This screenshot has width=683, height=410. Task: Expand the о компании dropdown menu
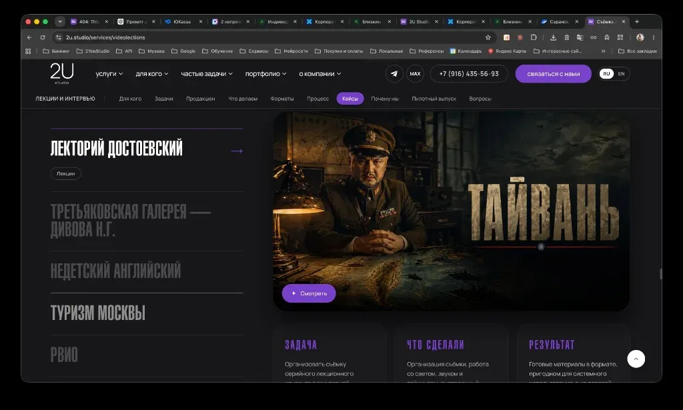pos(320,73)
